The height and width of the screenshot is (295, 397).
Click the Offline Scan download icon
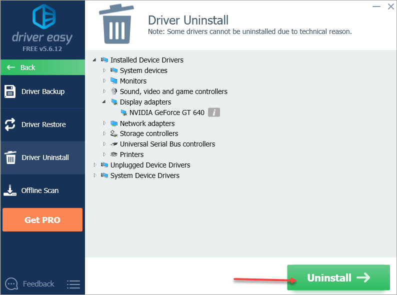(10, 190)
